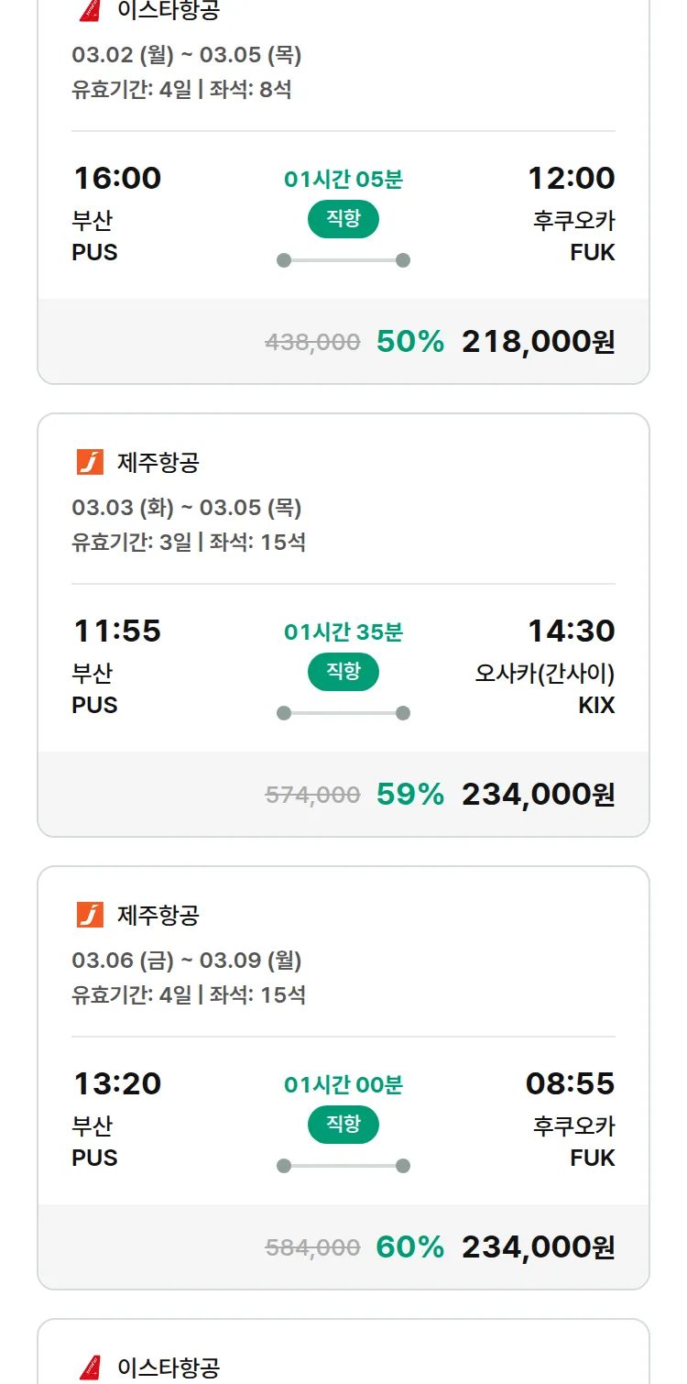Viewport: 687px width, 1384px height.
Task: Click the 직항 badge on the 16:00 flight
Action: coord(343,219)
